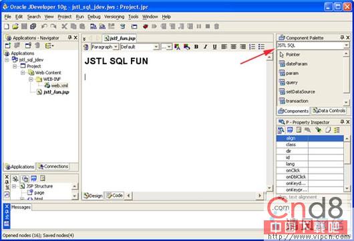Open the Data Controls tab

(x=329, y=111)
